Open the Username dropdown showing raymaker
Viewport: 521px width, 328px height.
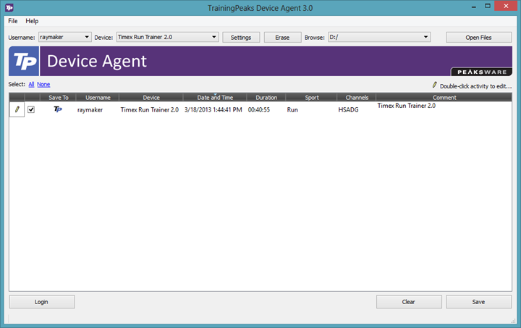tap(65, 37)
